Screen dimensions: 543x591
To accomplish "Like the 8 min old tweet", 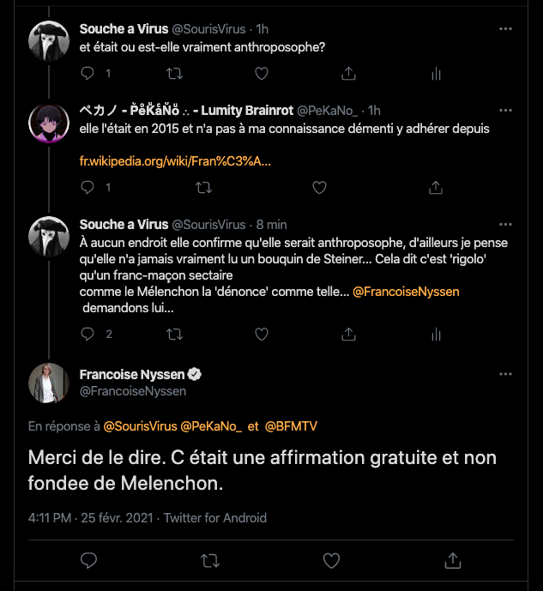I will [x=262, y=334].
